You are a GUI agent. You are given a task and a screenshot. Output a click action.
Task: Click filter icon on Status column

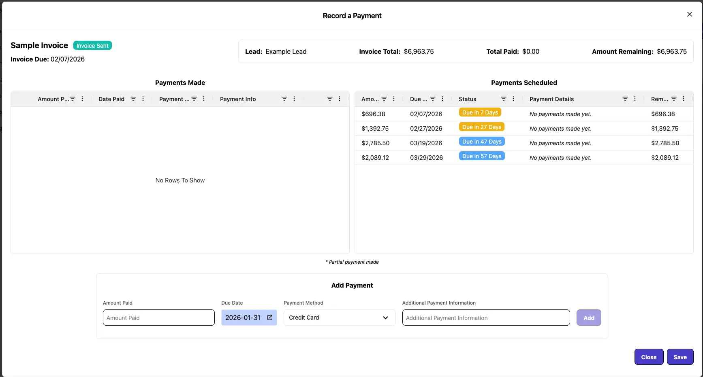504,99
